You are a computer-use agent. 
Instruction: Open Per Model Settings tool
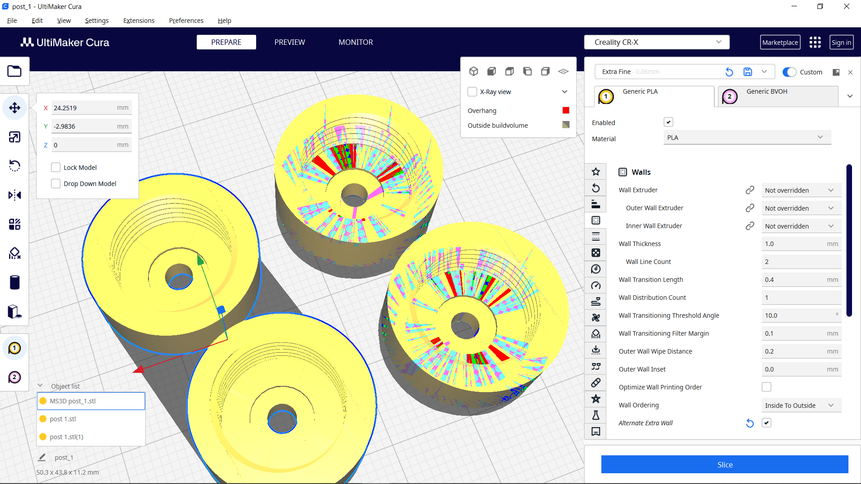[x=14, y=225]
